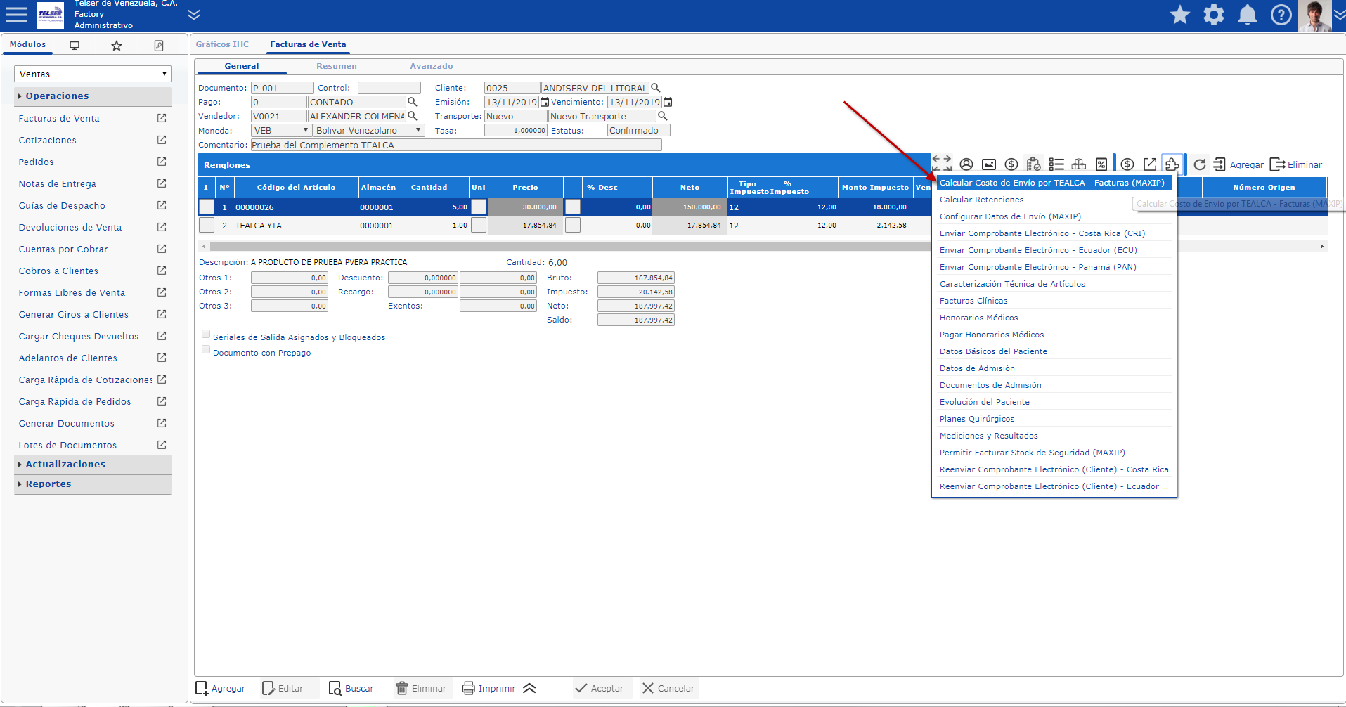Click the Documento P-001 field

pyautogui.click(x=283, y=88)
